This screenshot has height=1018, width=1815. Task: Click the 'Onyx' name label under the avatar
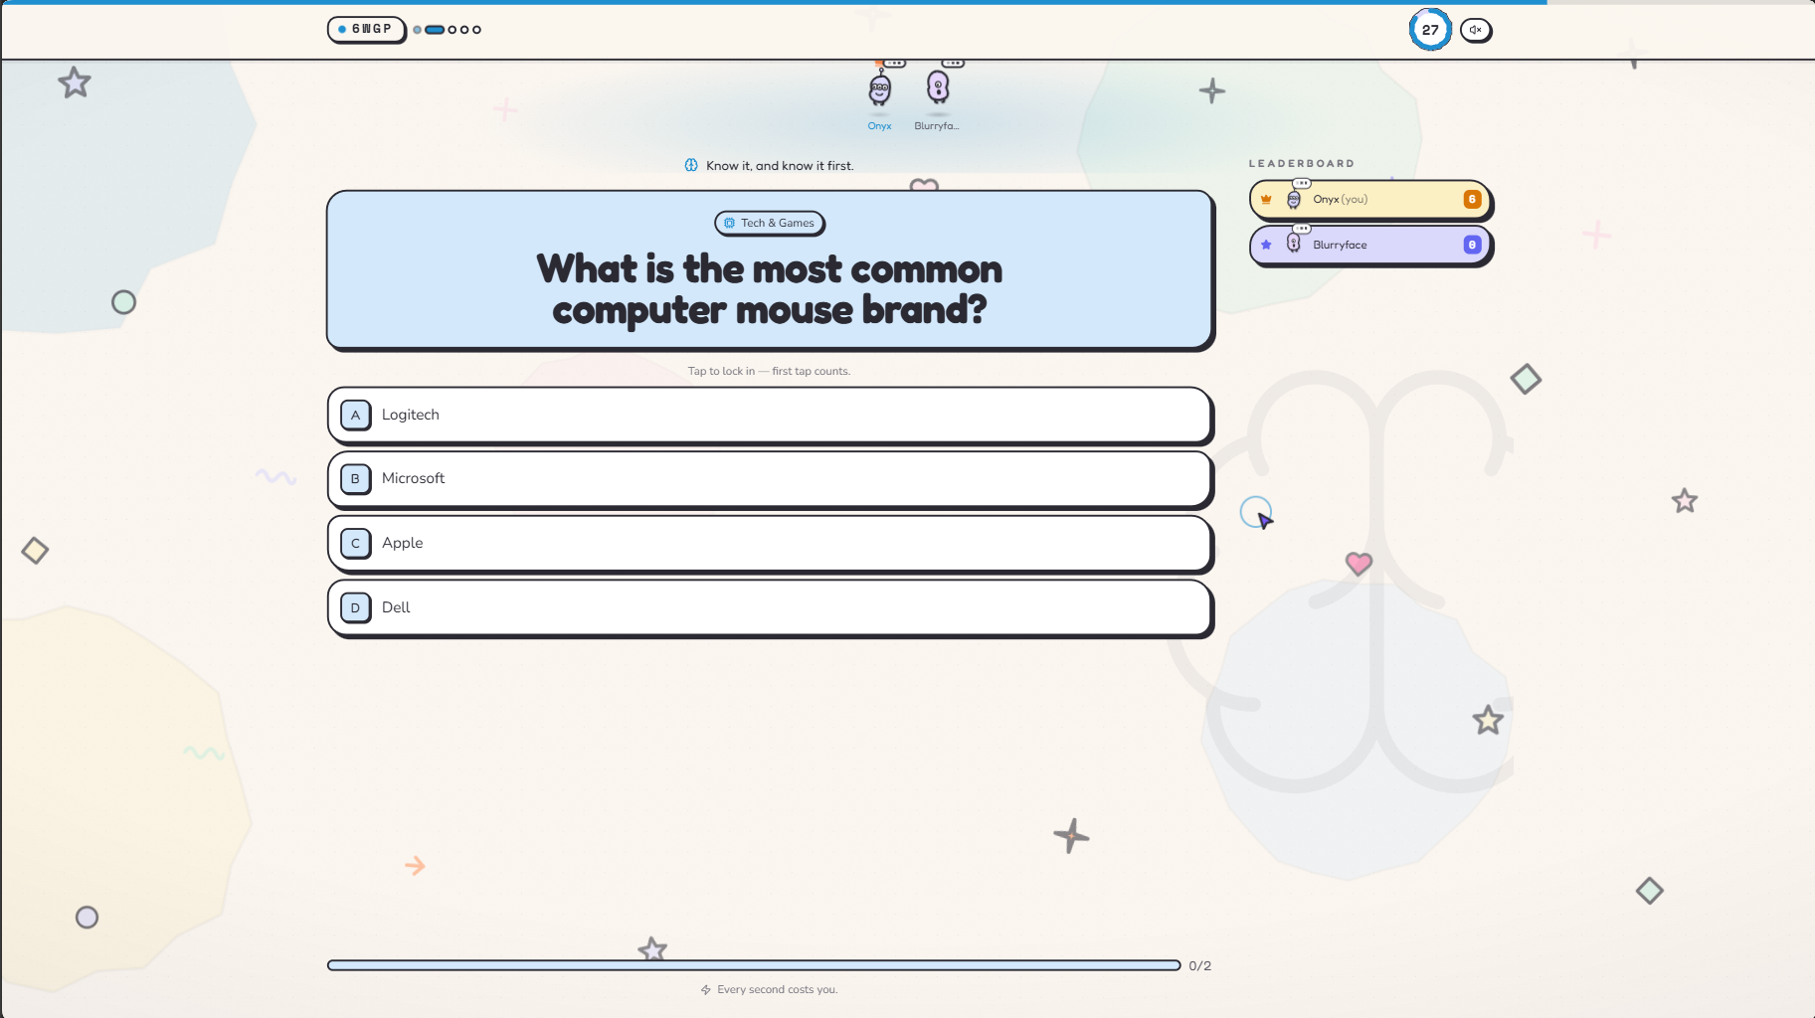coord(879,126)
